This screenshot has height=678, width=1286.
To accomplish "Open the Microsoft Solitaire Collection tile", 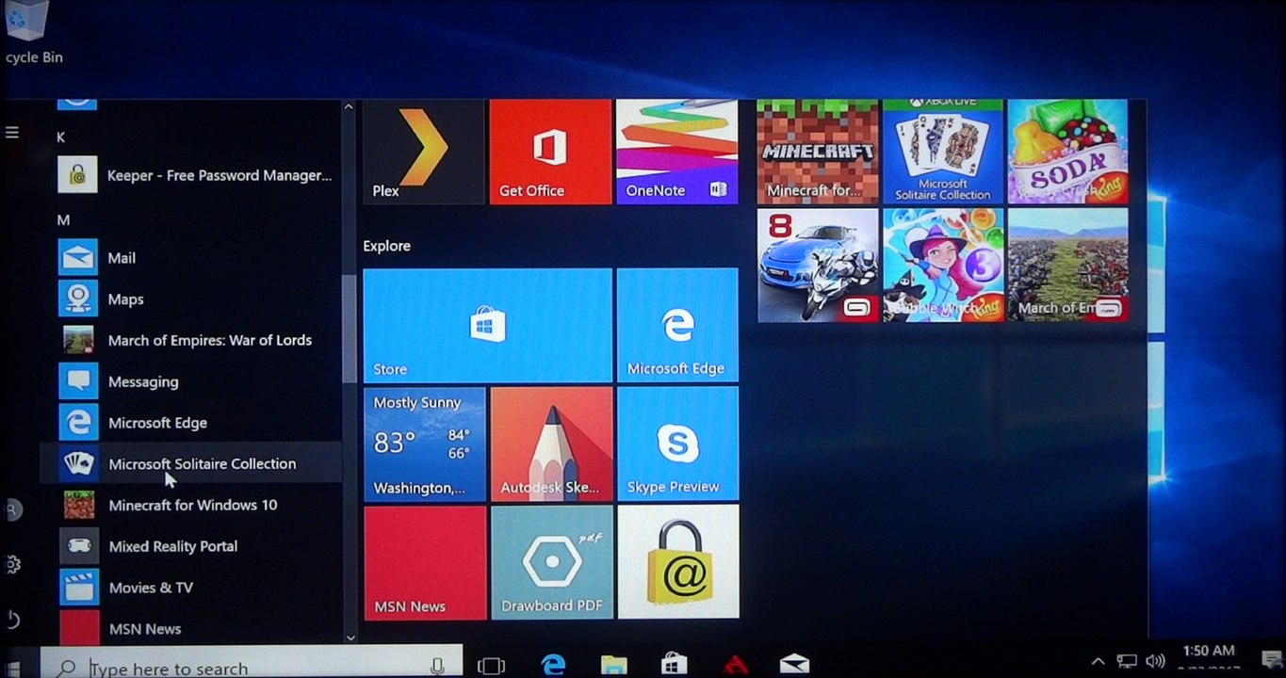I will 942,152.
